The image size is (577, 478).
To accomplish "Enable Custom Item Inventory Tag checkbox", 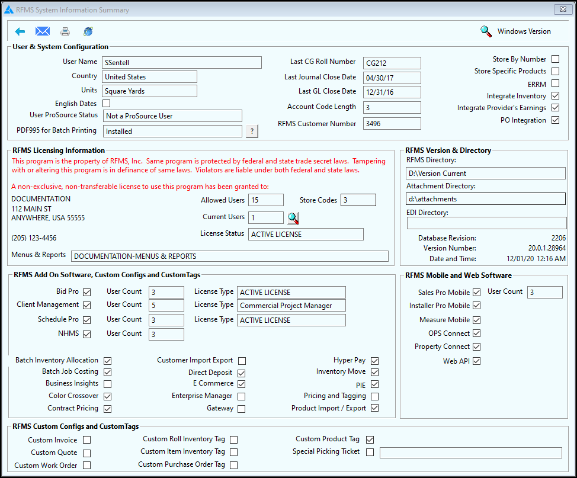I will pyautogui.click(x=233, y=452).
